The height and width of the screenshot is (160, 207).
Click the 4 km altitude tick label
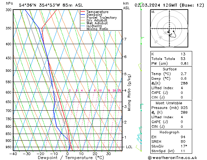pos(125,91)
